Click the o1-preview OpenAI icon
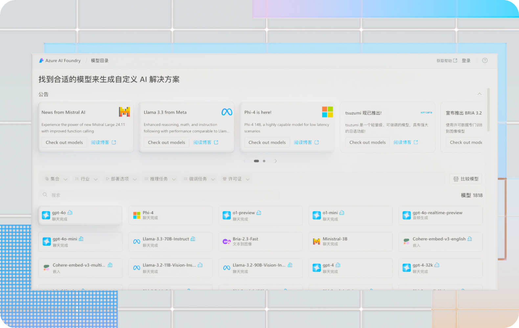Image resolution: width=519 pixels, height=328 pixels. click(x=227, y=215)
